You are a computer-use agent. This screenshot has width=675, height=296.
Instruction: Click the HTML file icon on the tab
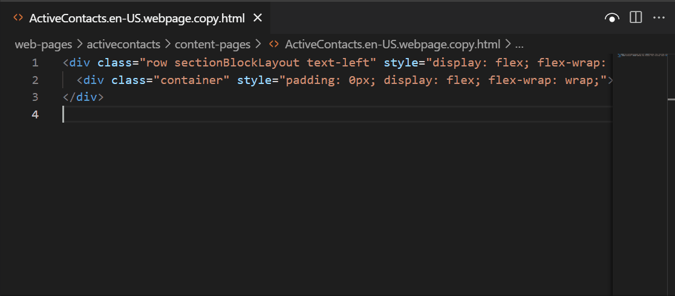point(18,18)
